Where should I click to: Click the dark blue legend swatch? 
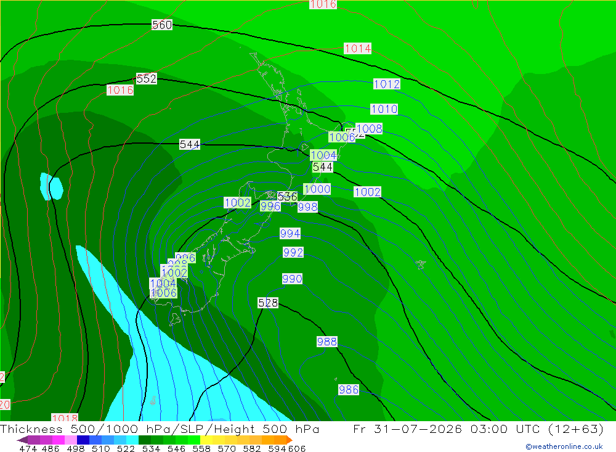(83, 440)
